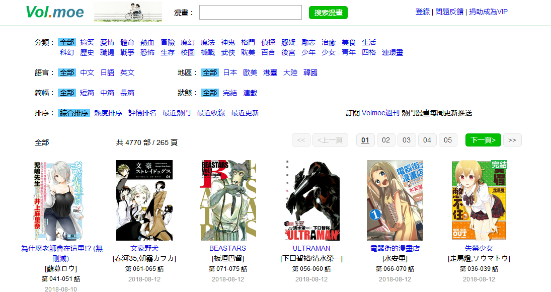Screen dimensions: 551x292
Task: Select 全部 in the 分類 filter
Action: click(67, 42)
